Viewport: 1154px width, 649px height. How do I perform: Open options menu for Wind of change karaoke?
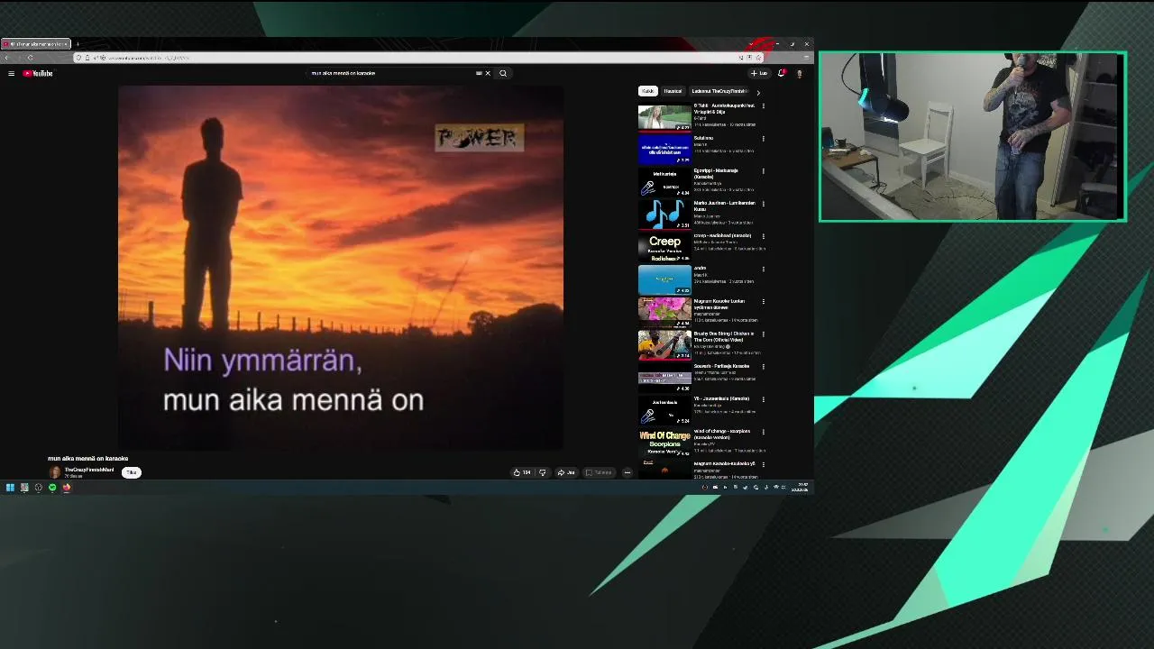764,432
